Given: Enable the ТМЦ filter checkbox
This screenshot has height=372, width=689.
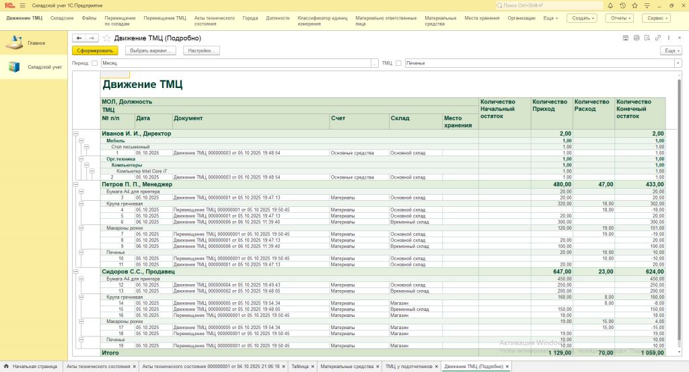Looking at the screenshot, I should [398, 63].
